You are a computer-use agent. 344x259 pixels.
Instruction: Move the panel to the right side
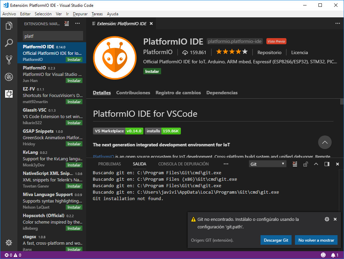tap(327, 164)
